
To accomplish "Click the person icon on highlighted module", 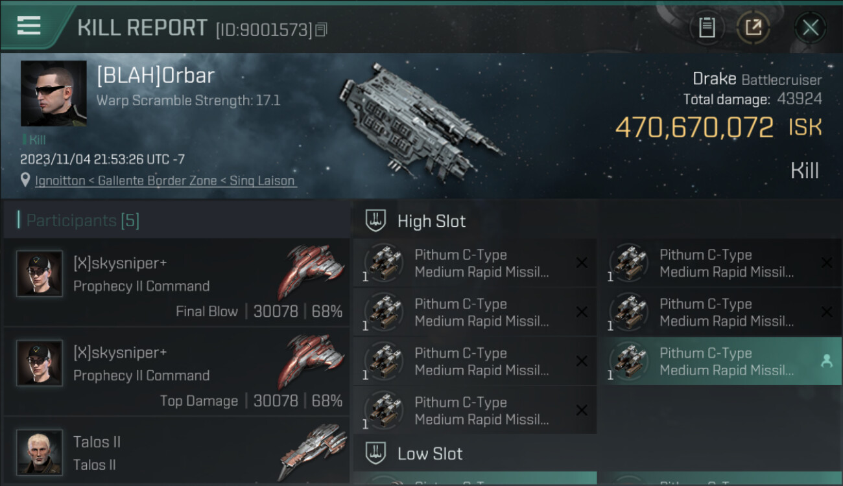I will click(x=827, y=362).
